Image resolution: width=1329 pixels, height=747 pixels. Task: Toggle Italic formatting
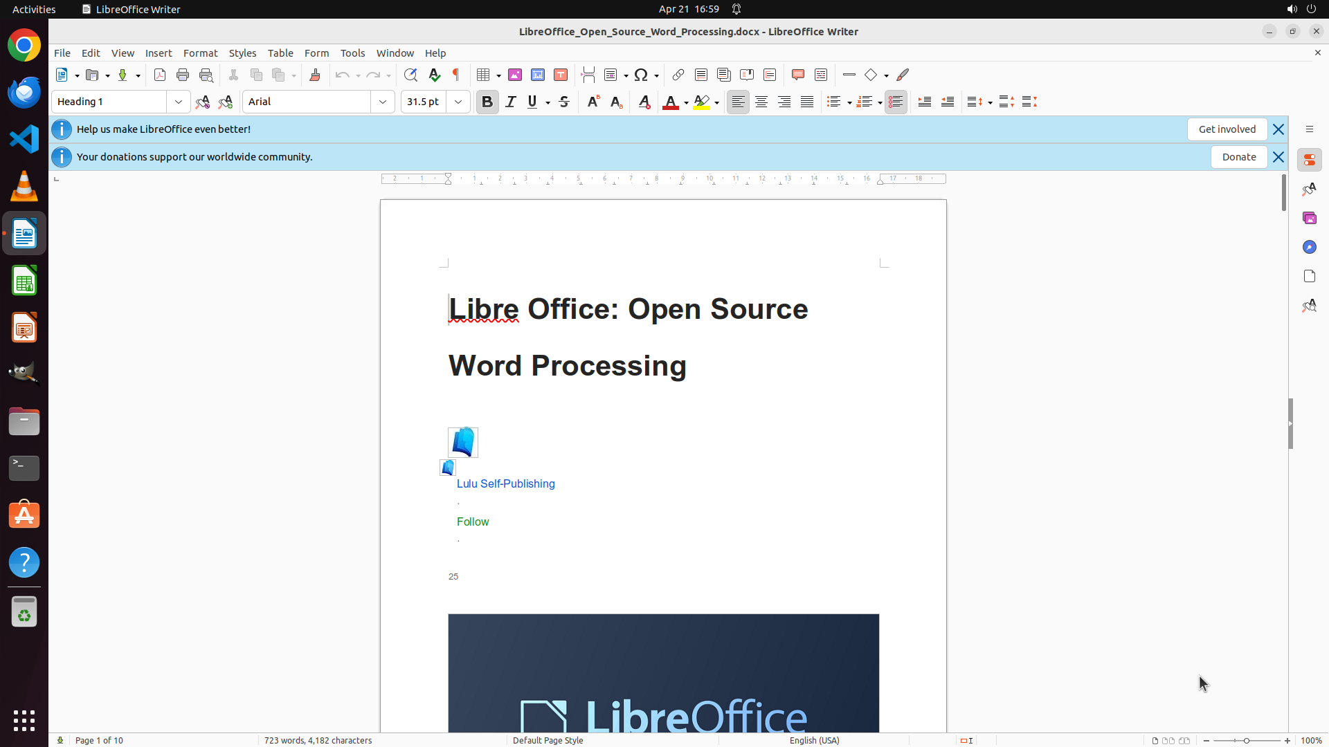[511, 102]
